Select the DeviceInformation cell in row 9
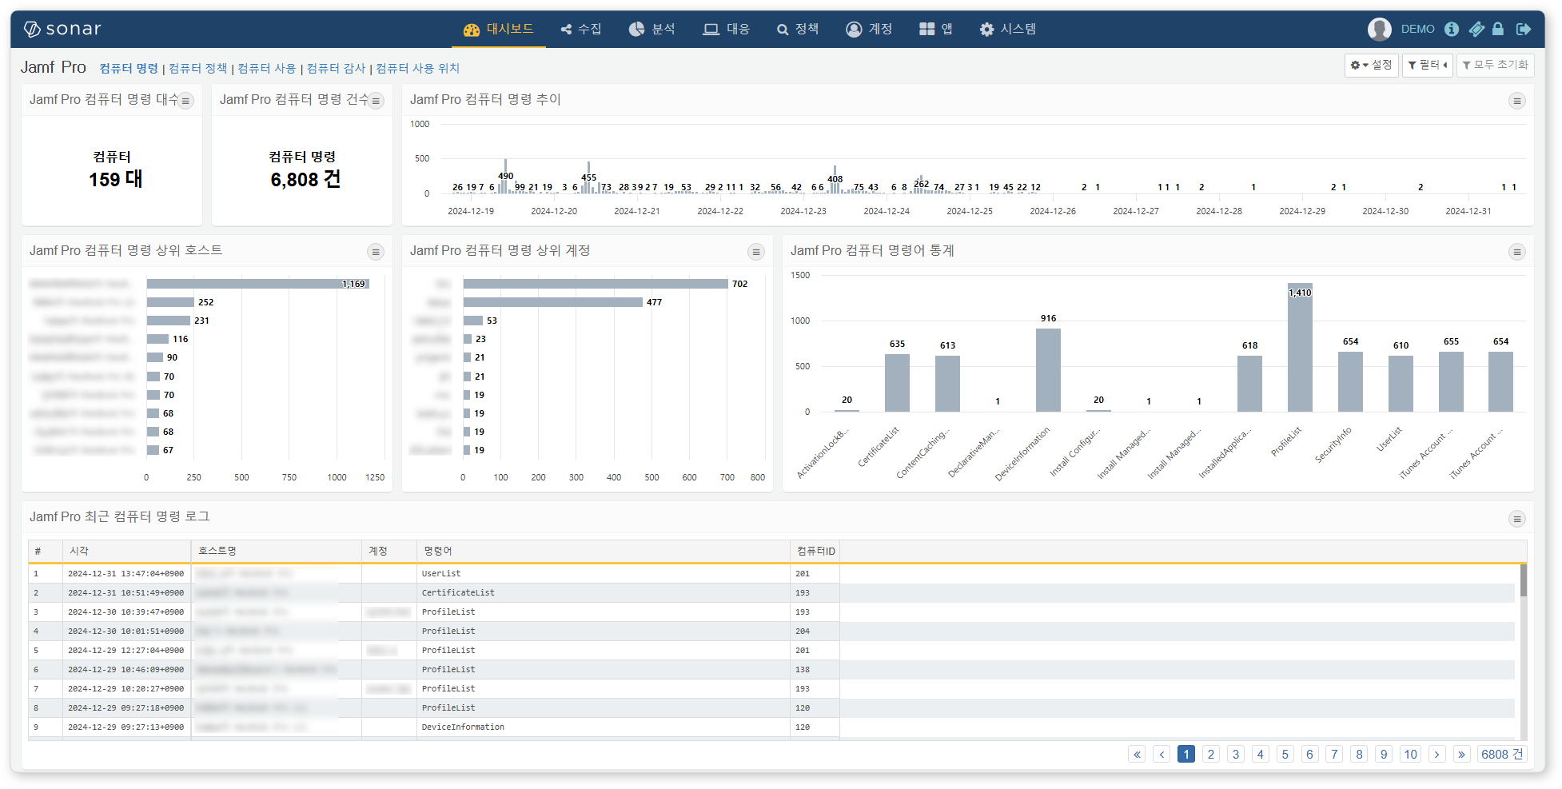Viewport: 1562px width, 789px height. pos(603,727)
